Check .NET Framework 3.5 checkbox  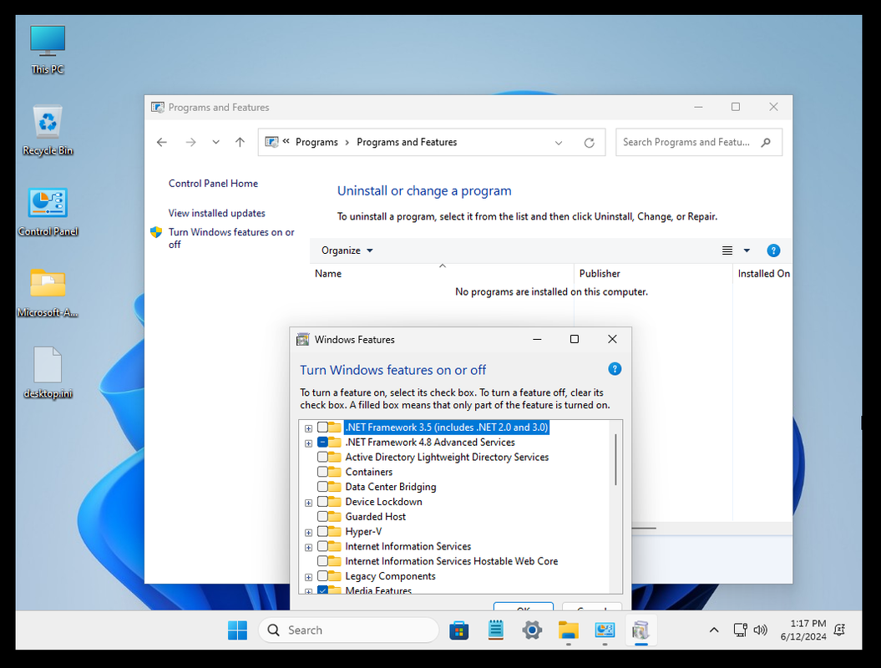click(322, 427)
